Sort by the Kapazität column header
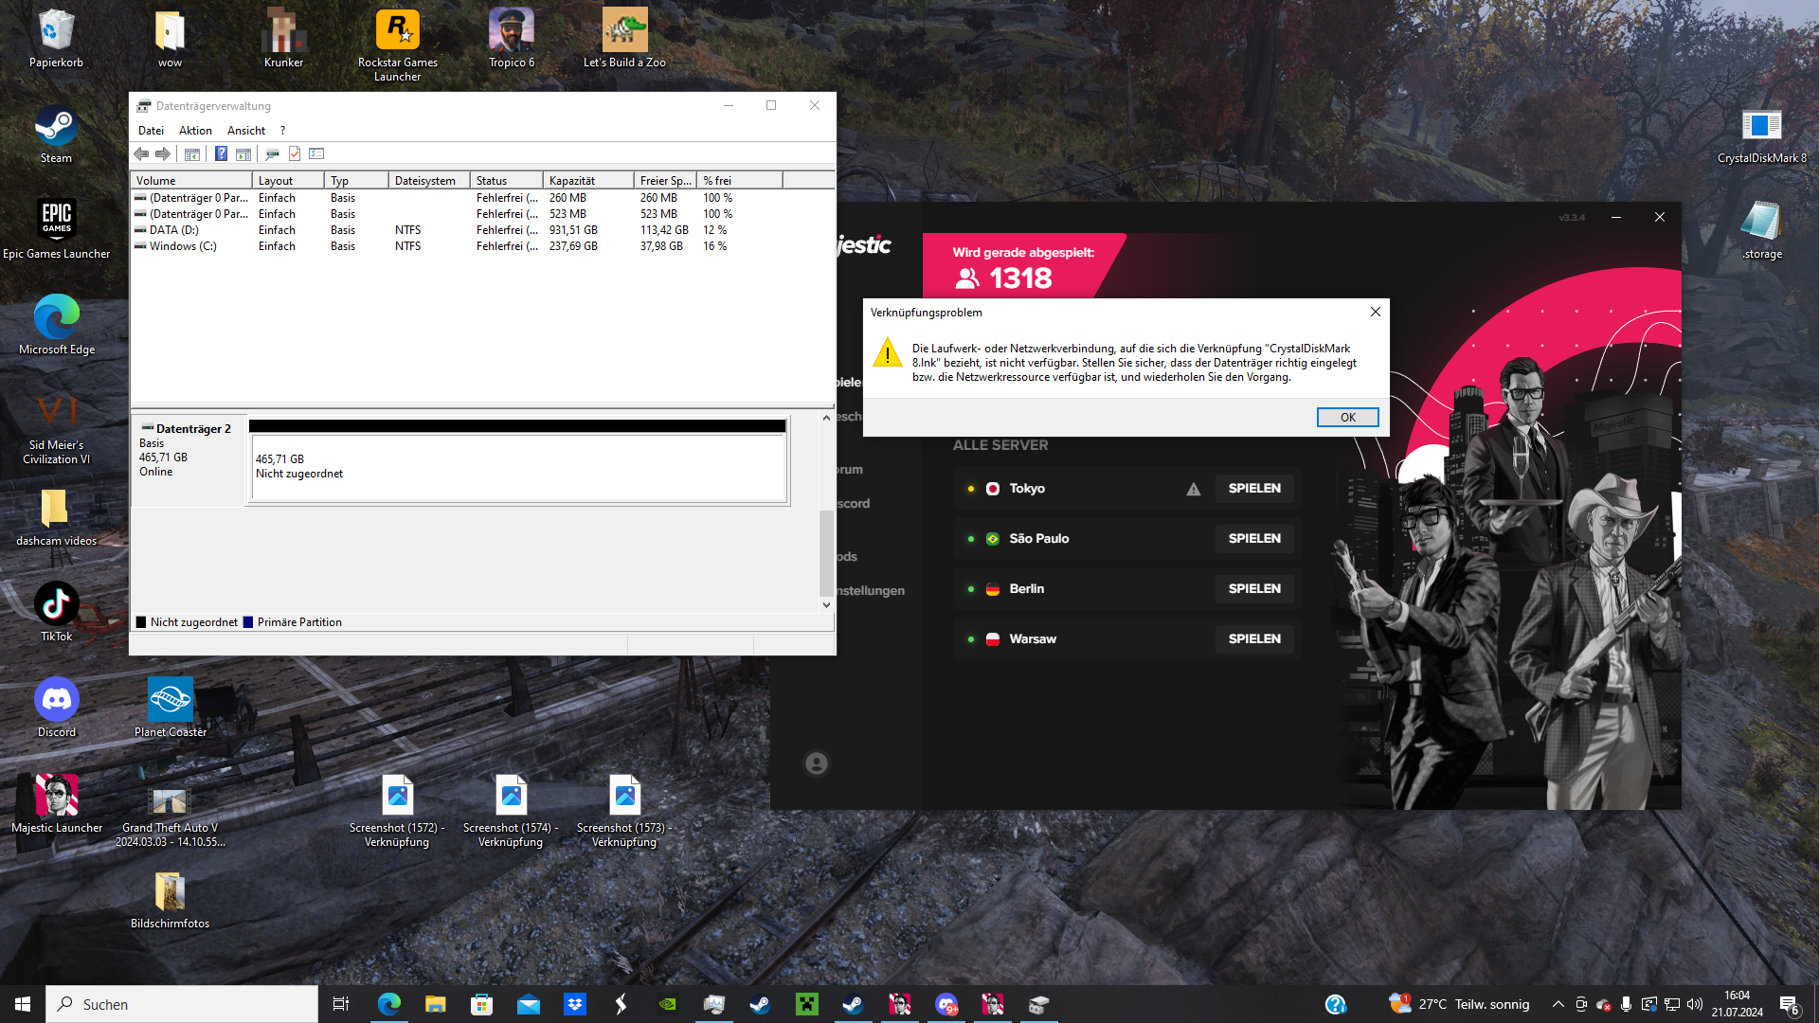Image resolution: width=1819 pixels, height=1023 pixels. point(587,180)
